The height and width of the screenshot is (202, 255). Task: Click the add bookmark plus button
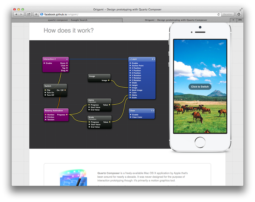click(x=36, y=14)
